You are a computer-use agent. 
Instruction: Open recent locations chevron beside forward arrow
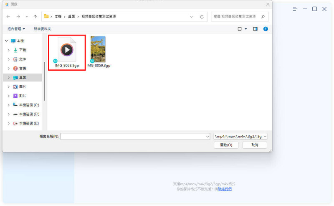[x=27, y=17]
